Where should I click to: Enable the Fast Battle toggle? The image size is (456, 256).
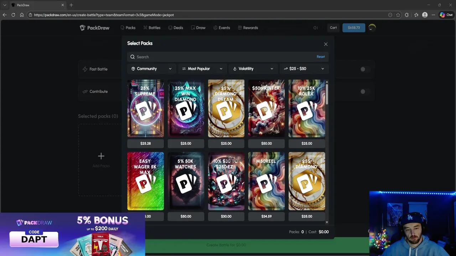coord(363,69)
